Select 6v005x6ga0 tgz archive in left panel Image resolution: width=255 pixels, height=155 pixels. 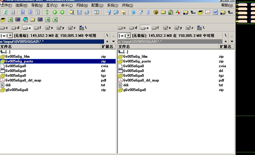point(58,76)
